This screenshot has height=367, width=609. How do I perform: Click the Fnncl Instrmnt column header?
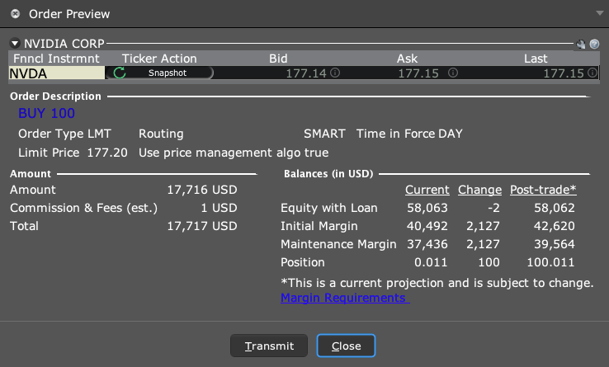pyautogui.click(x=56, y=59)
